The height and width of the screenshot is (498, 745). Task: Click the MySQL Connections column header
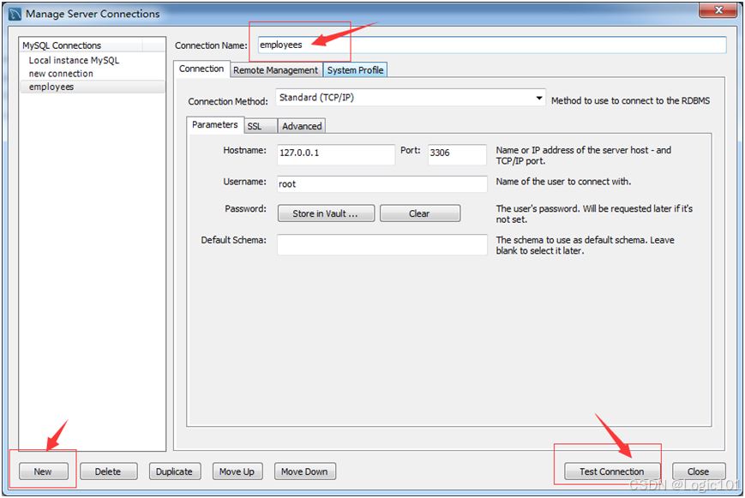pyautogui.click(x=81, y=45)
